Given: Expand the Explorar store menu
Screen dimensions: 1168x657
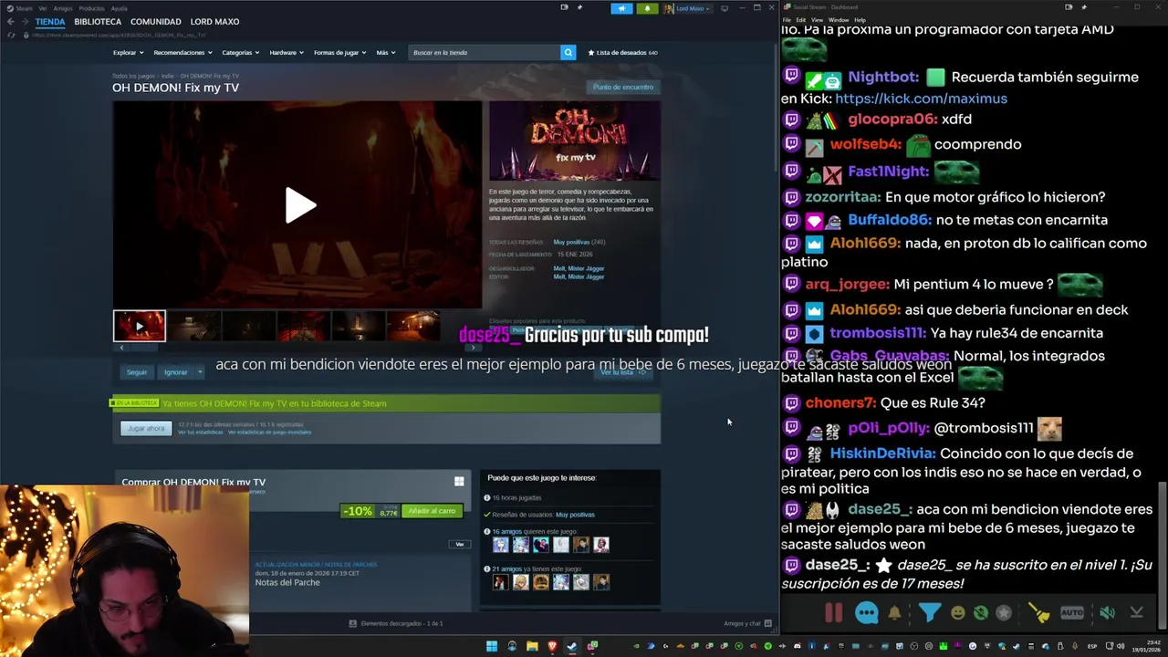Looking at the screenshot, I should 128,53.
